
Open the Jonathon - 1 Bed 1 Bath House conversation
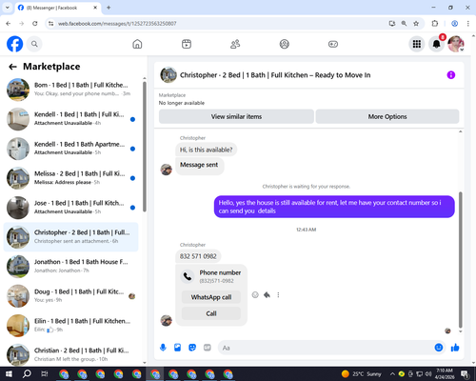pos(71,266)
